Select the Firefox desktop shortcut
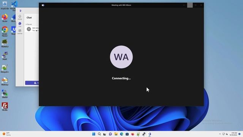The width and height of the screenshot is (243, 137). click(5, 18)
